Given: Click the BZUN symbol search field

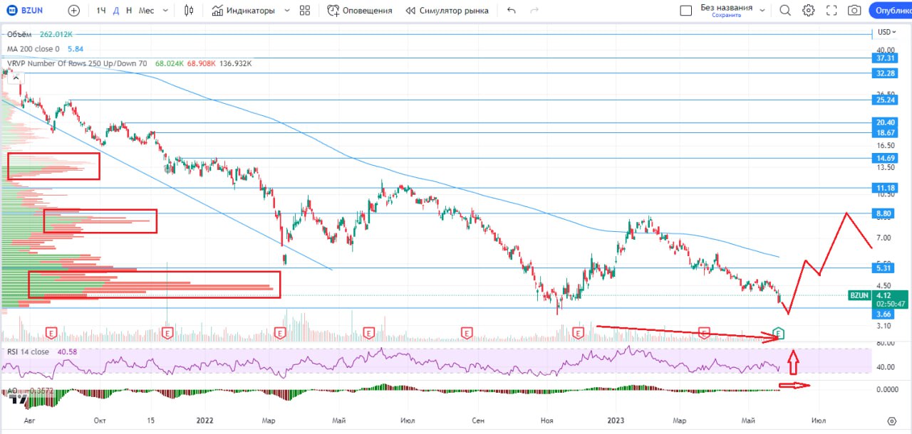Looking at the screenshot, I should click(x=32, y=11).
